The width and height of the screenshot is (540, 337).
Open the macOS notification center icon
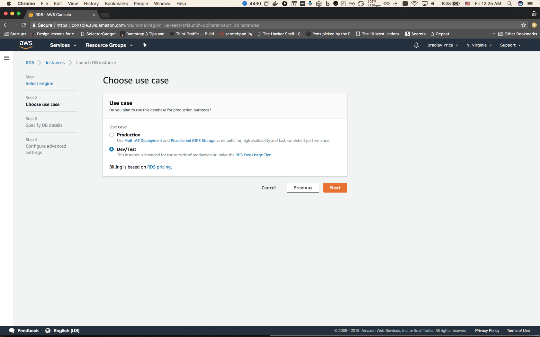coord(530,4)
